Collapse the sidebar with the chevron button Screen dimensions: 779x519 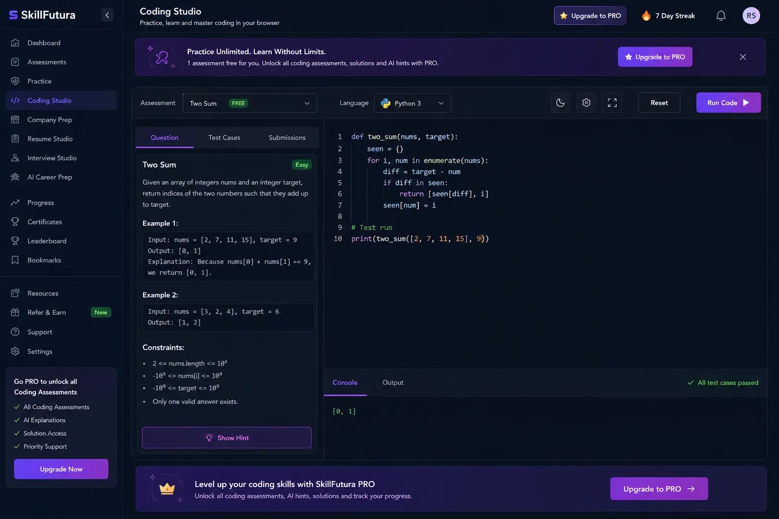click(x=107, y=15)
